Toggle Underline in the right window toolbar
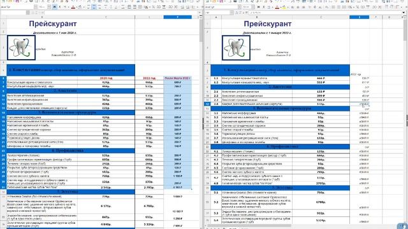Viewport: 408px width, 229px height. [x=269, y=7]
